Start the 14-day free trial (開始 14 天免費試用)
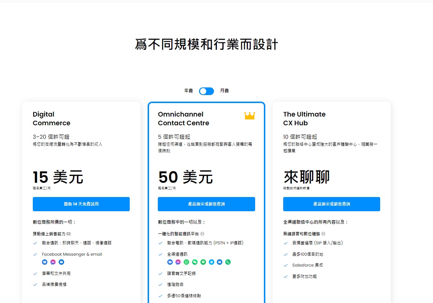433x303 pixels. (81, 204)
